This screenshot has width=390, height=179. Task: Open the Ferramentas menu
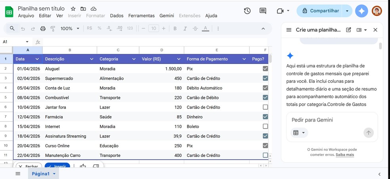(x=141, y=16)
